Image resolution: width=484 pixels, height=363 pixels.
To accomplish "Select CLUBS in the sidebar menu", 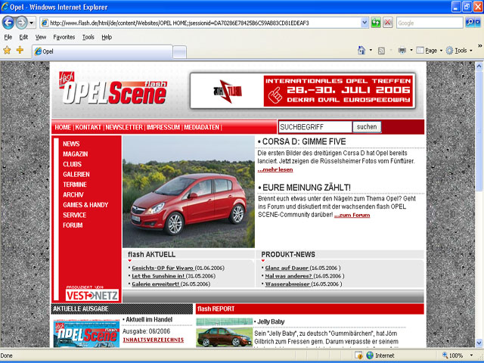I will tap(73, 164).
